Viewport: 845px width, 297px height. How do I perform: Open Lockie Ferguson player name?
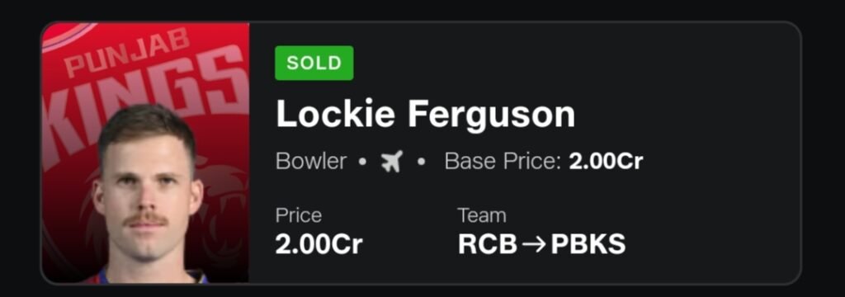425,115
